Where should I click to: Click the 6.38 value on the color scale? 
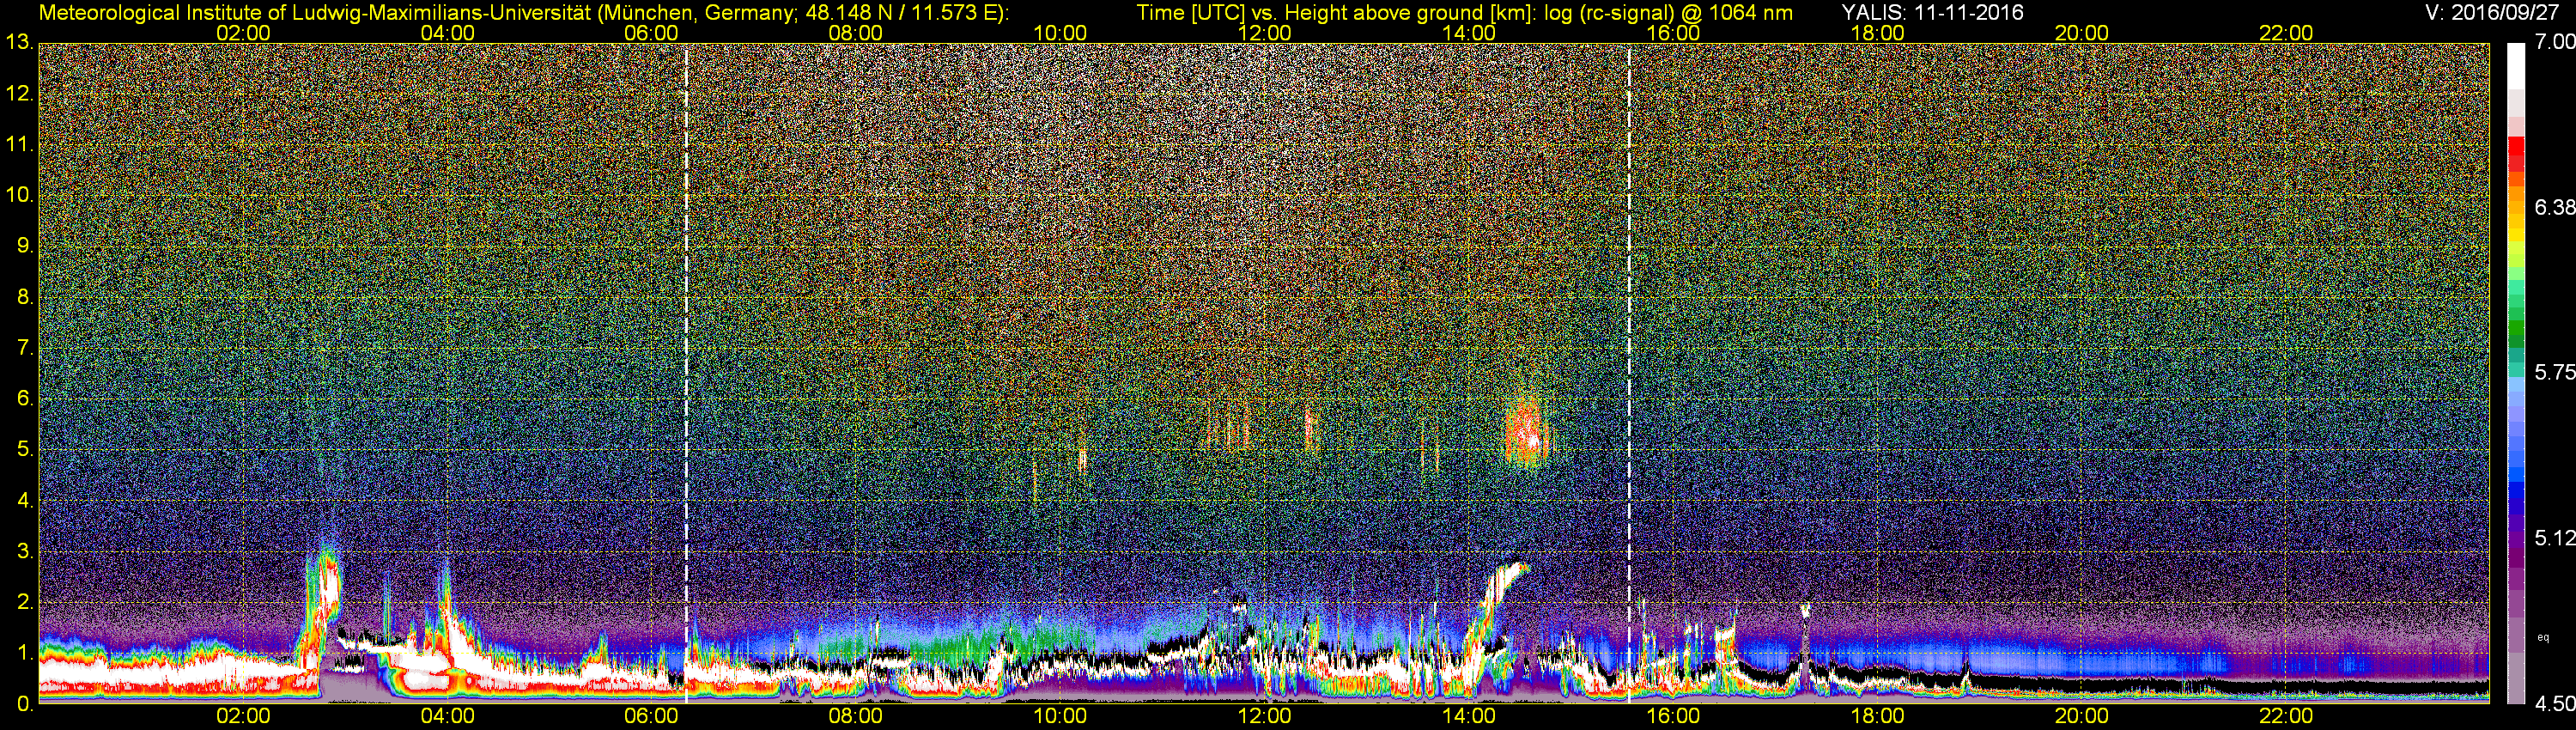(2554, 207)
